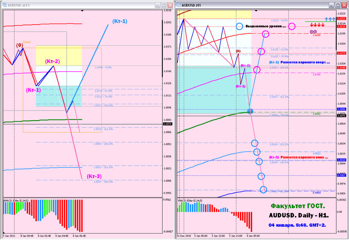Image resolution: width=349 pixels, height=240 pixels.
Task: Click the AUDUSD,H1 window chart icon
Action: pyautogui.click(x=179, y=5)
